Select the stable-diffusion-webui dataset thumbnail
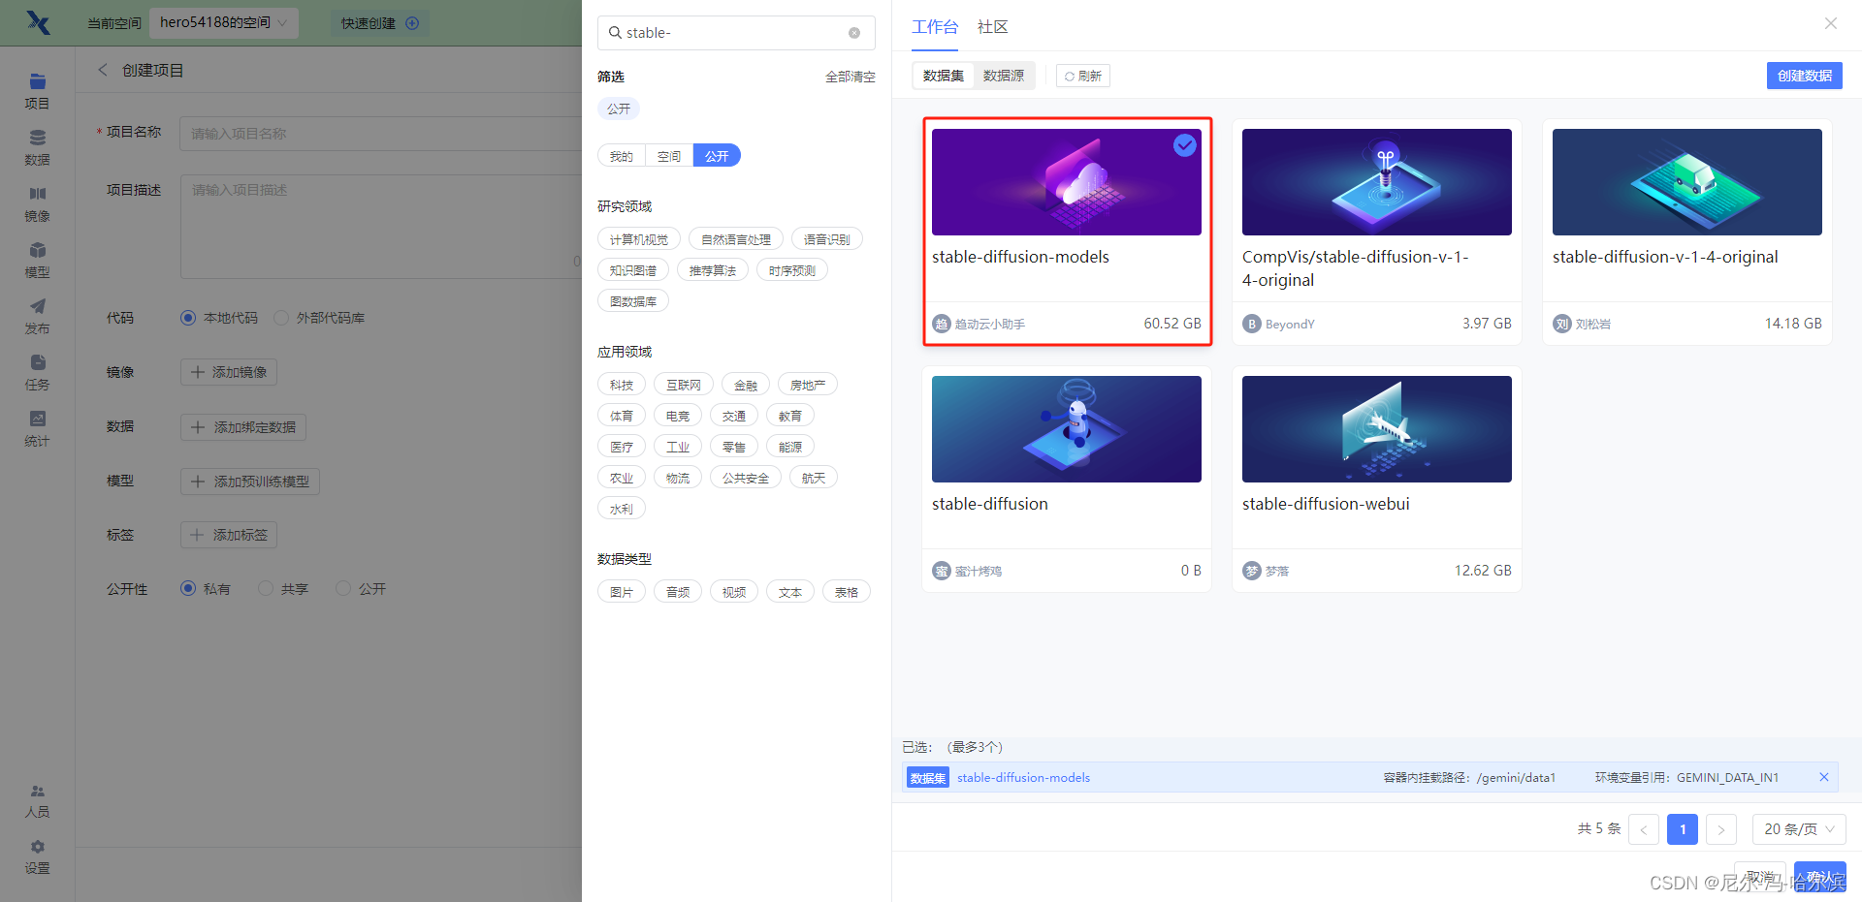This screenshot has height=902, width=1862. [1377, 429]
